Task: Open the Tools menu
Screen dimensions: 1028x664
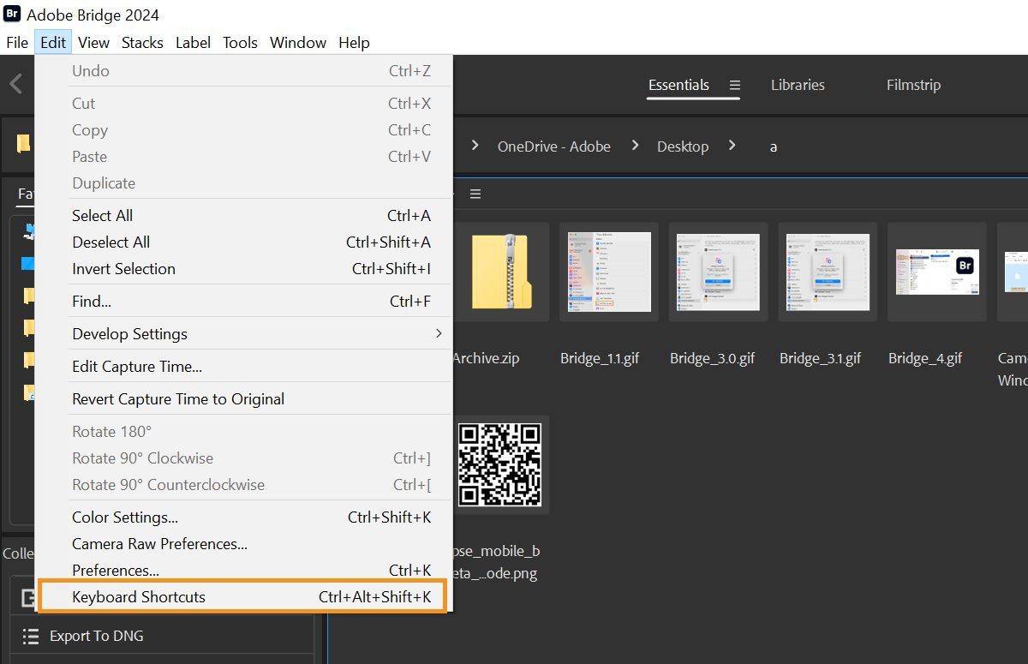Action: 240,42
